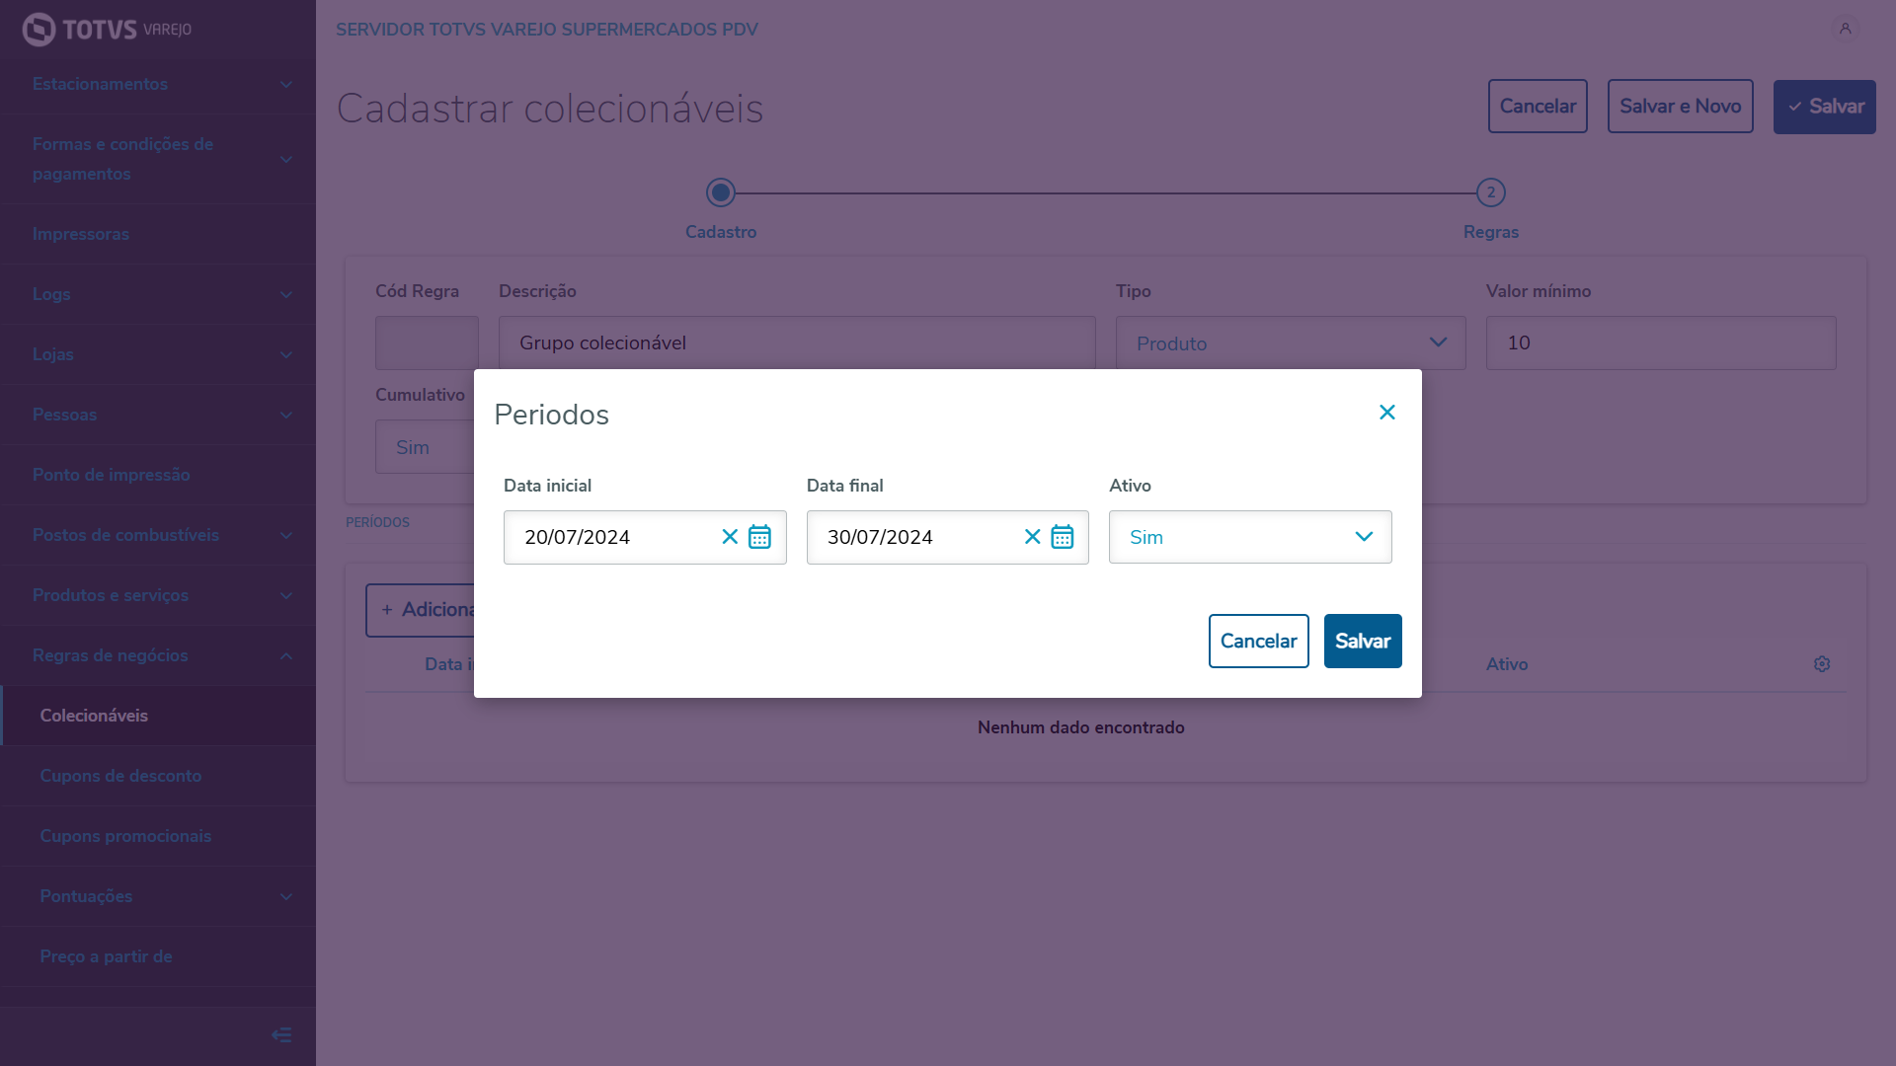Image resolution: width=1896 pixels, height=1066 pixels.
Task: Click the Data final input field
Action: pyautogui.click(x=913, y=537)
